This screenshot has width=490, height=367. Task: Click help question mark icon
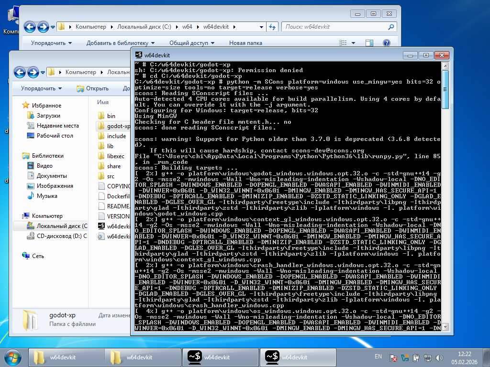click(x=387, y=43)
